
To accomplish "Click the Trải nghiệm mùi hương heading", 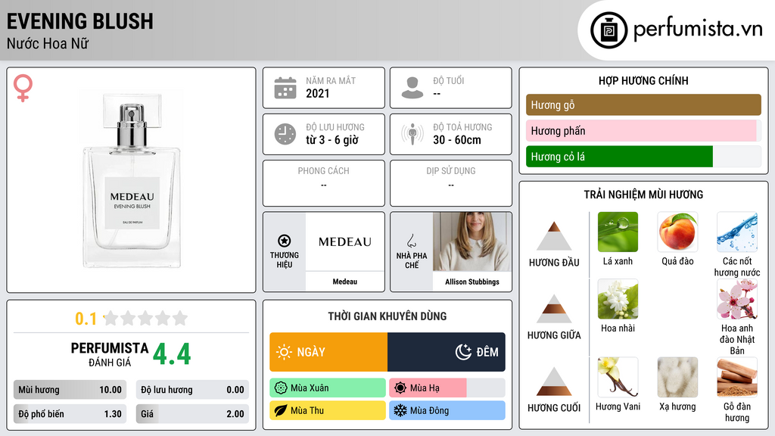I will tap(643, 195).
